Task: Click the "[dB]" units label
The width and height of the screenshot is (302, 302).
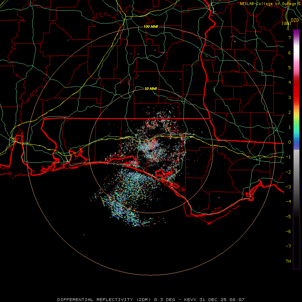Action: tap(287, 23)
